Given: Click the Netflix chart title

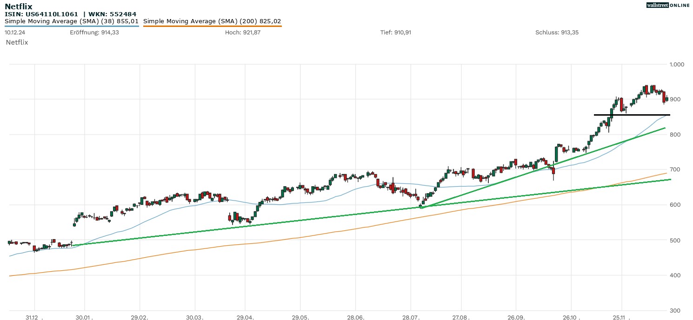Looking at the screenshot, I should coord(19,6).
